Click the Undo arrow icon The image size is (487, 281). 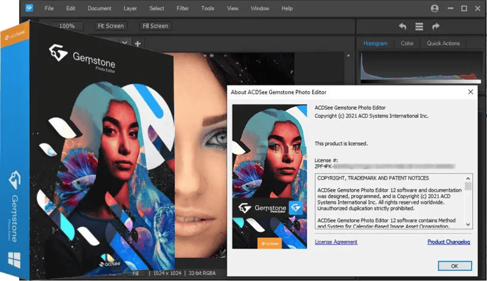point(402,27)
